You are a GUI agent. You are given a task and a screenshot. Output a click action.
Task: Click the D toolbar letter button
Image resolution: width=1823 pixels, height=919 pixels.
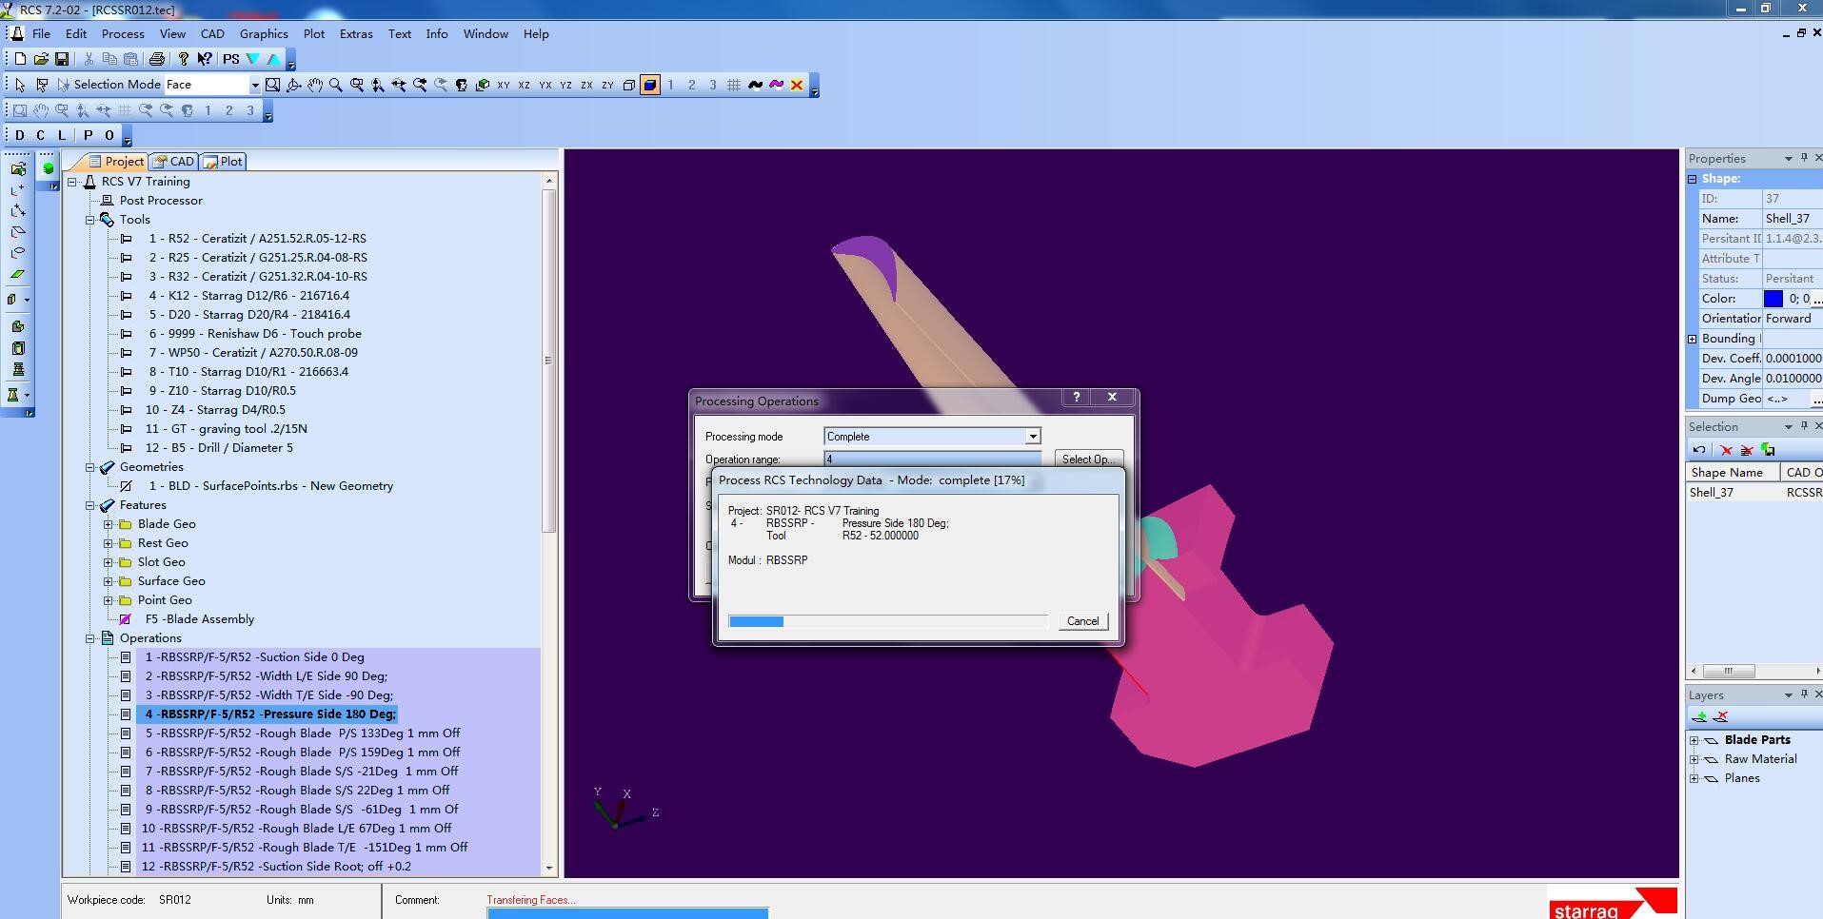pyautogui.click(x=20, y=135)
